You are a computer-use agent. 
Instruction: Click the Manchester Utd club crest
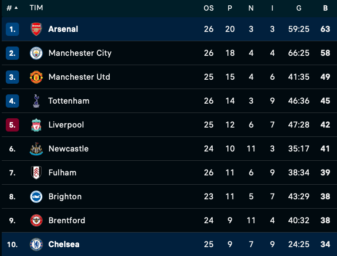click(36, 77)
